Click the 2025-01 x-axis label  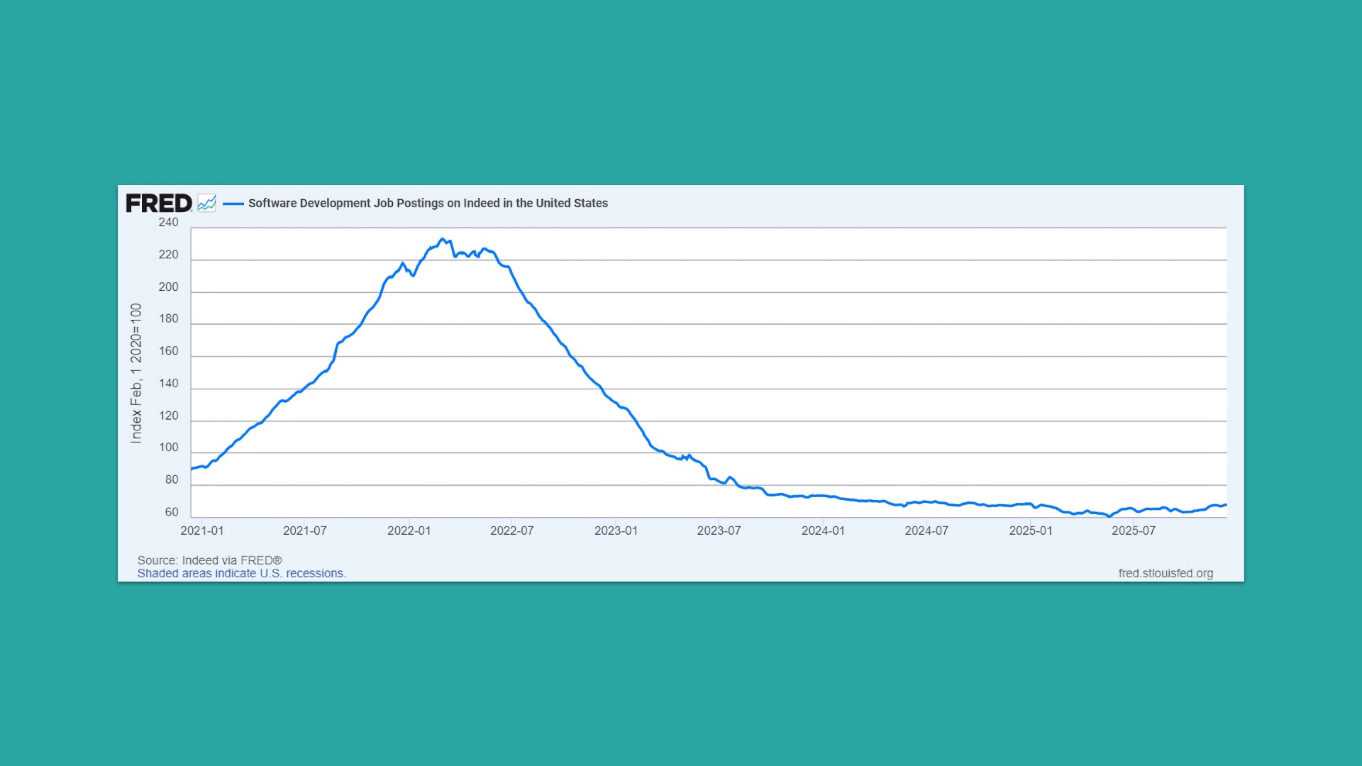click(x=1031, y=531)
